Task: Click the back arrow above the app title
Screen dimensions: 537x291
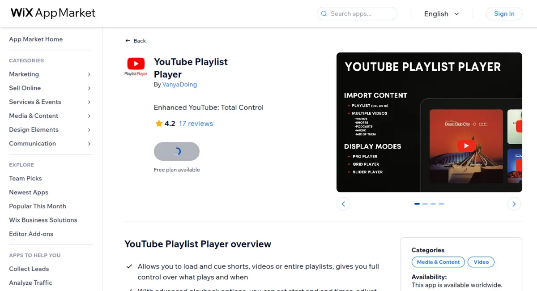Action: 128,40
